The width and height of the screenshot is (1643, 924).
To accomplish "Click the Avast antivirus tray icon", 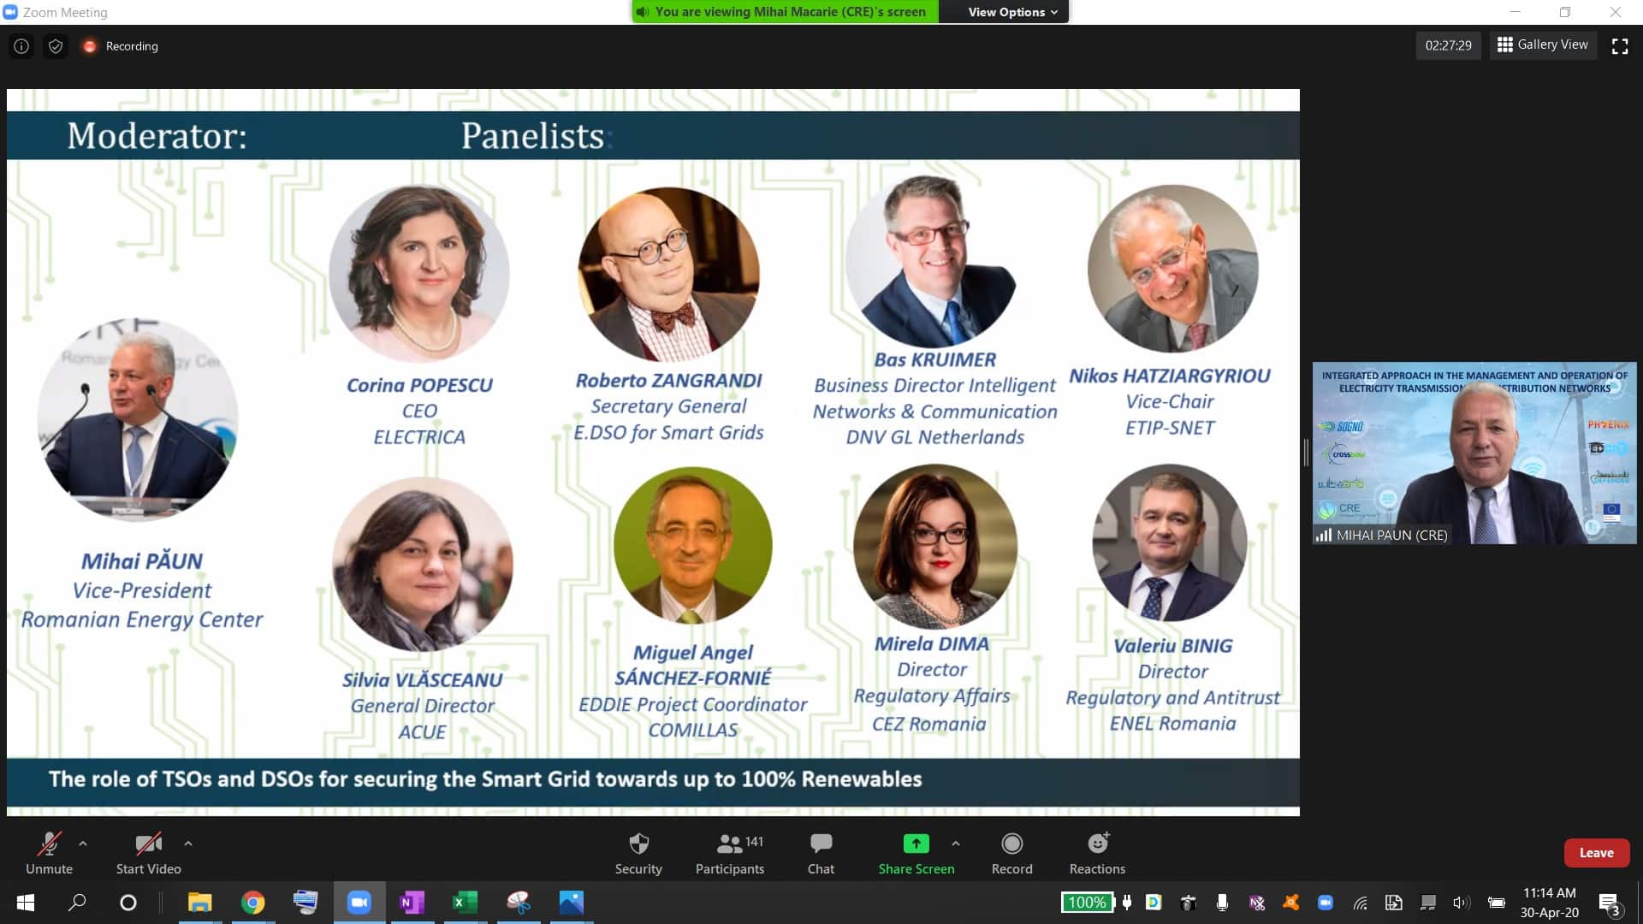I will [1290, 903].
